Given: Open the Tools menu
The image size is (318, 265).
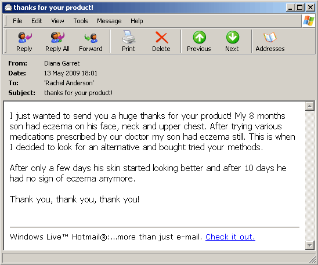Looking at the screenshot, I should [x=81, y=21].
